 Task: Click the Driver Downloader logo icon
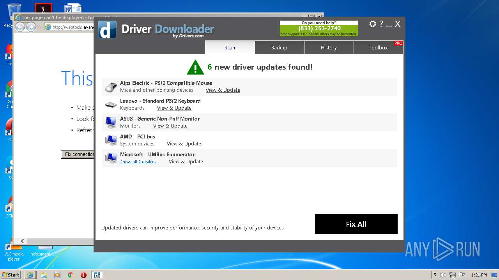pos(107,30)
